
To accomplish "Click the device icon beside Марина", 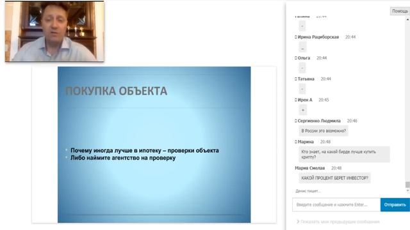I will click(x=296, y=142).
